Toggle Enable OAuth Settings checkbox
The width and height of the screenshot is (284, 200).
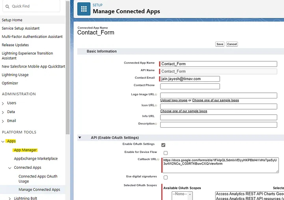point(163,145)
